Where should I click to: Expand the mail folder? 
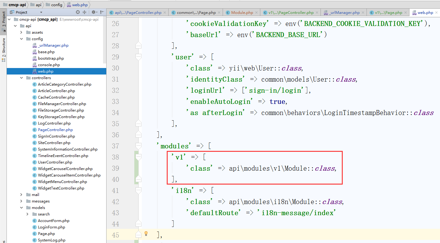(21, 195)
